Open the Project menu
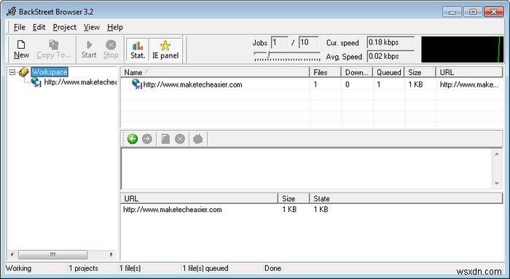This screenshot has width=510, height=279. coord(64,27)
